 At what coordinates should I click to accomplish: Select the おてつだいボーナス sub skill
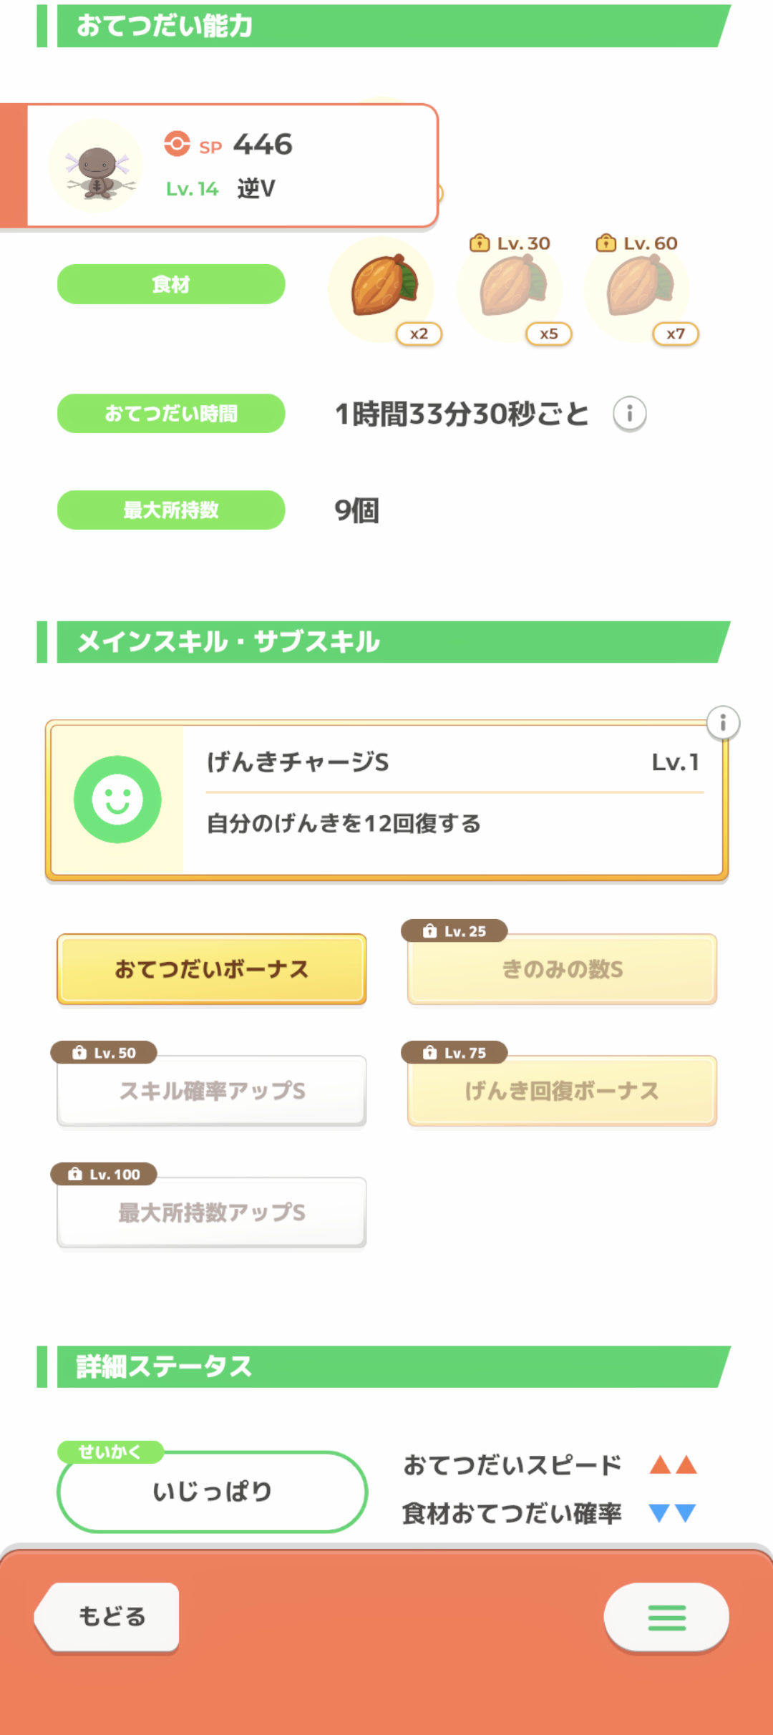pos(212,969)
